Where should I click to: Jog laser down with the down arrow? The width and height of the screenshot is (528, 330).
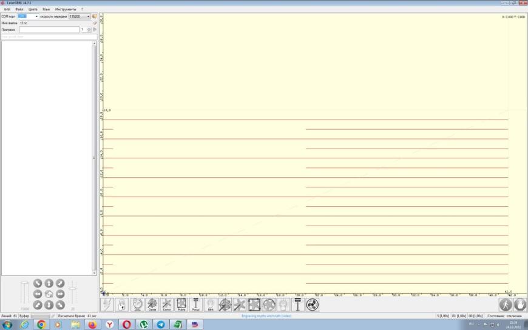click(x=49, y=305)
